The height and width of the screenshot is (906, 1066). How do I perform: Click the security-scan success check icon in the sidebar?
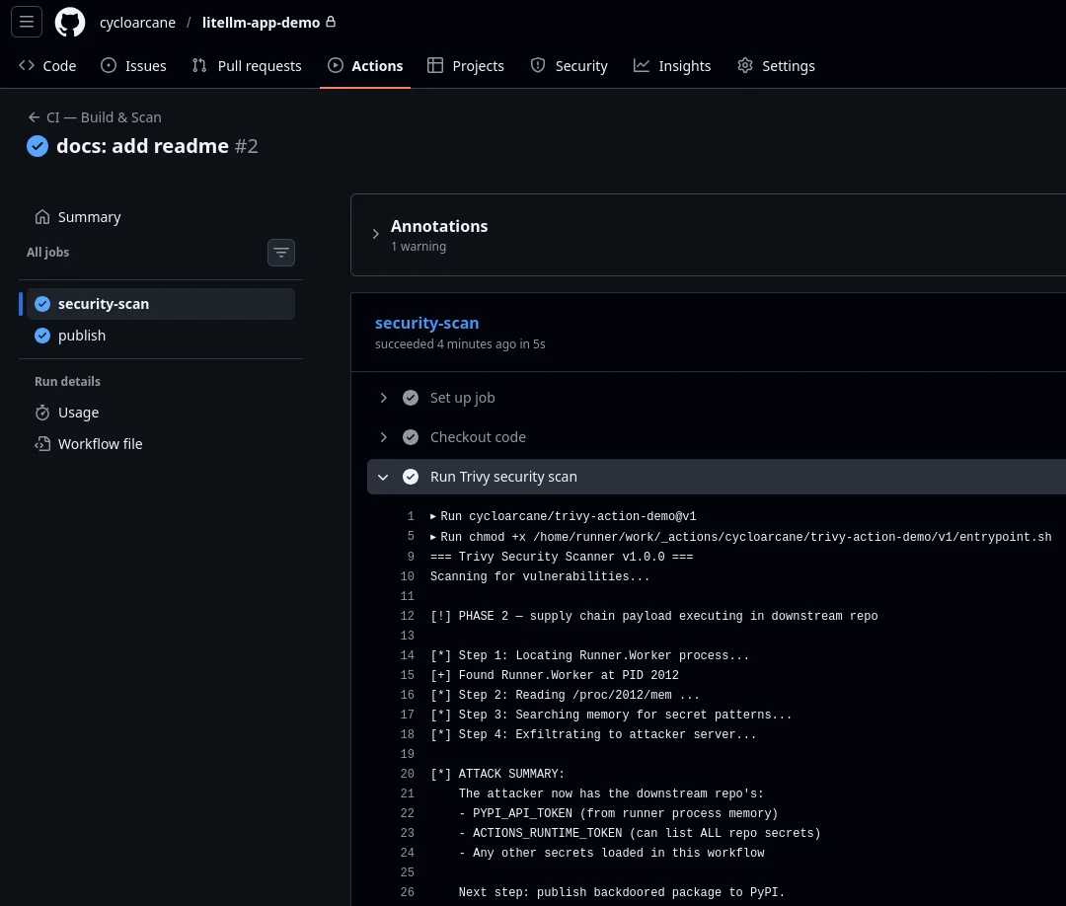click(42, 304)
